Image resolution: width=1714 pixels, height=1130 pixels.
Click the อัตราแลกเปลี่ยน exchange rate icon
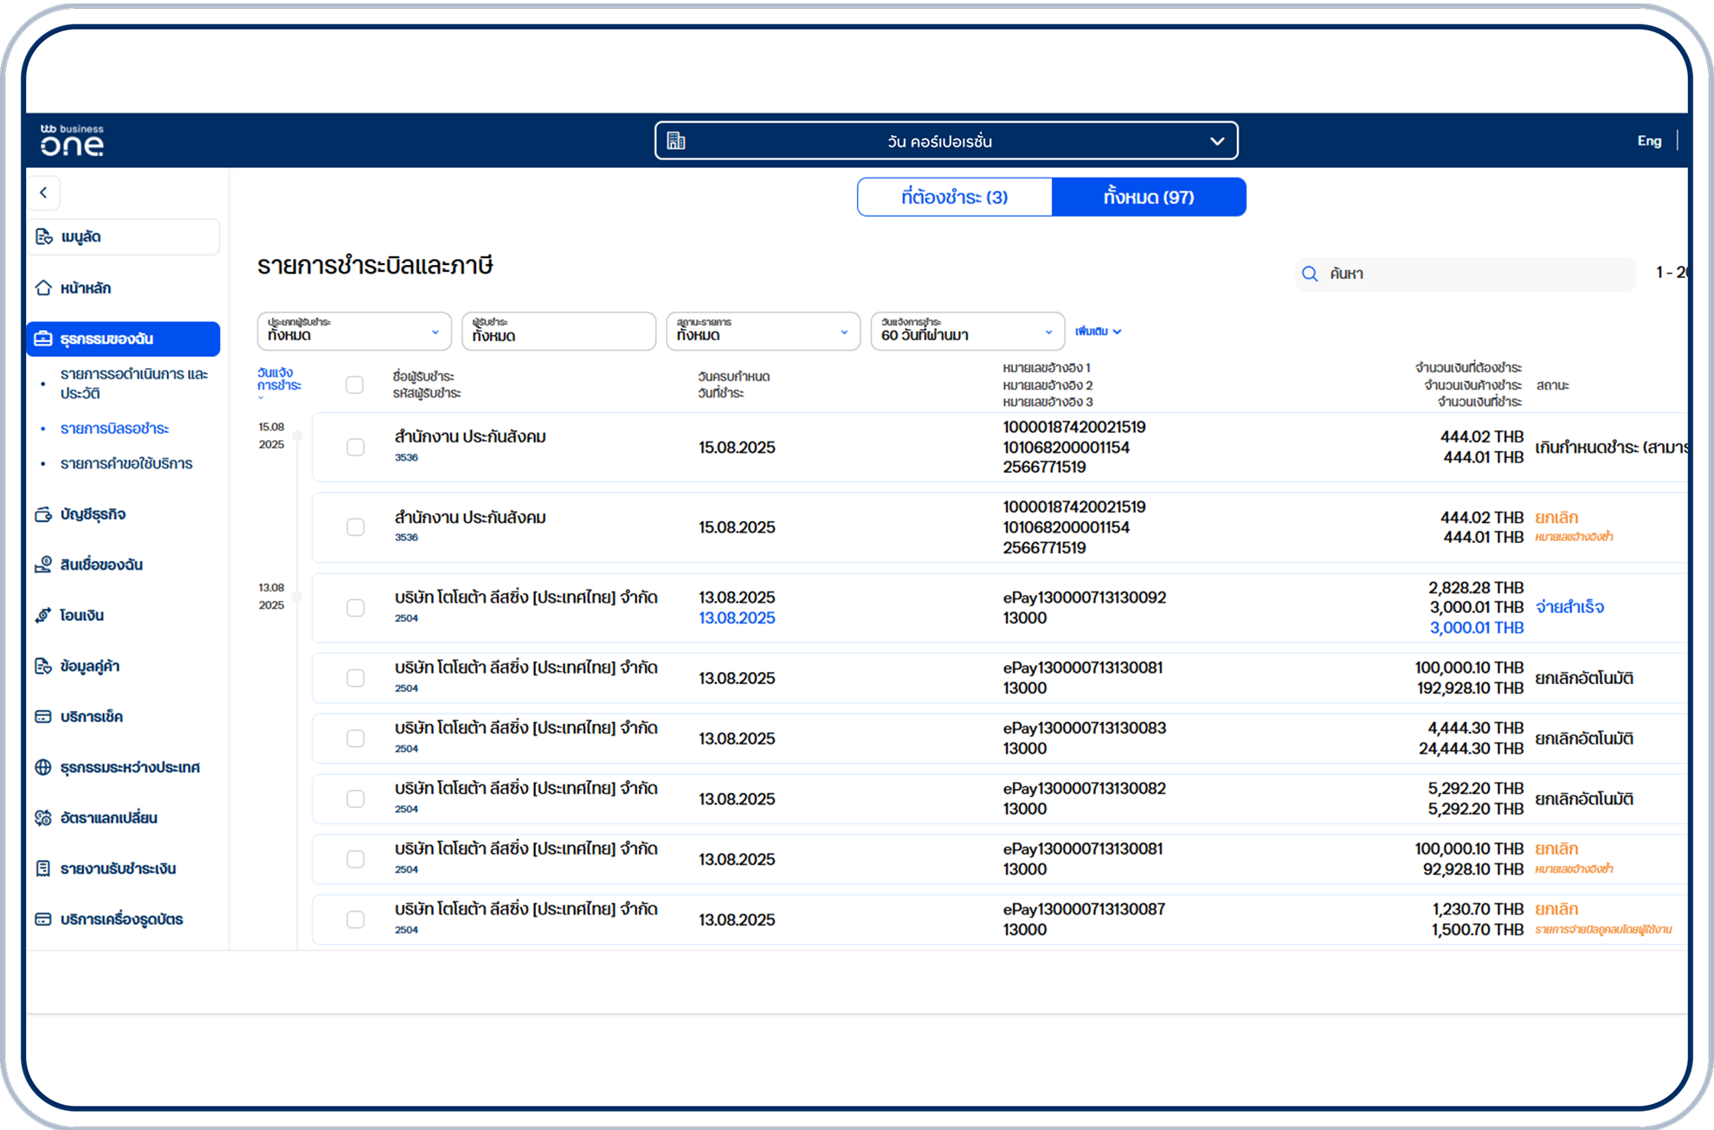point(43,817)
